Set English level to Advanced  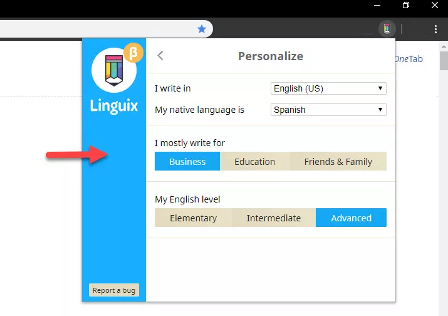[x=351, y=218]
